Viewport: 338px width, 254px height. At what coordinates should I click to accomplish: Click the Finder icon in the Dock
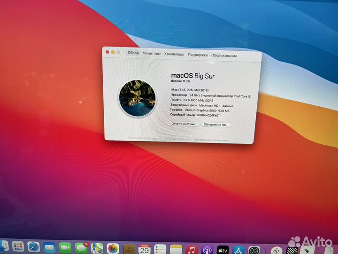tap(4, 246)
